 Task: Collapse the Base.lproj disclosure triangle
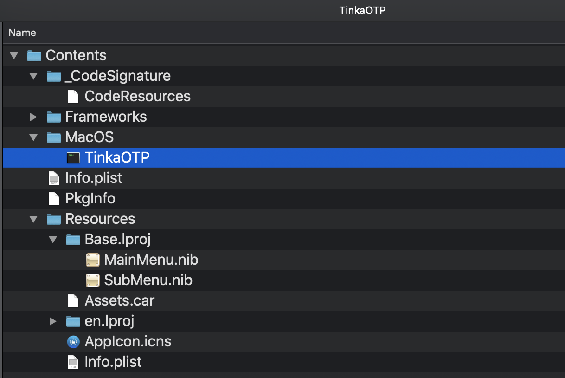click(x=53, y=240)
